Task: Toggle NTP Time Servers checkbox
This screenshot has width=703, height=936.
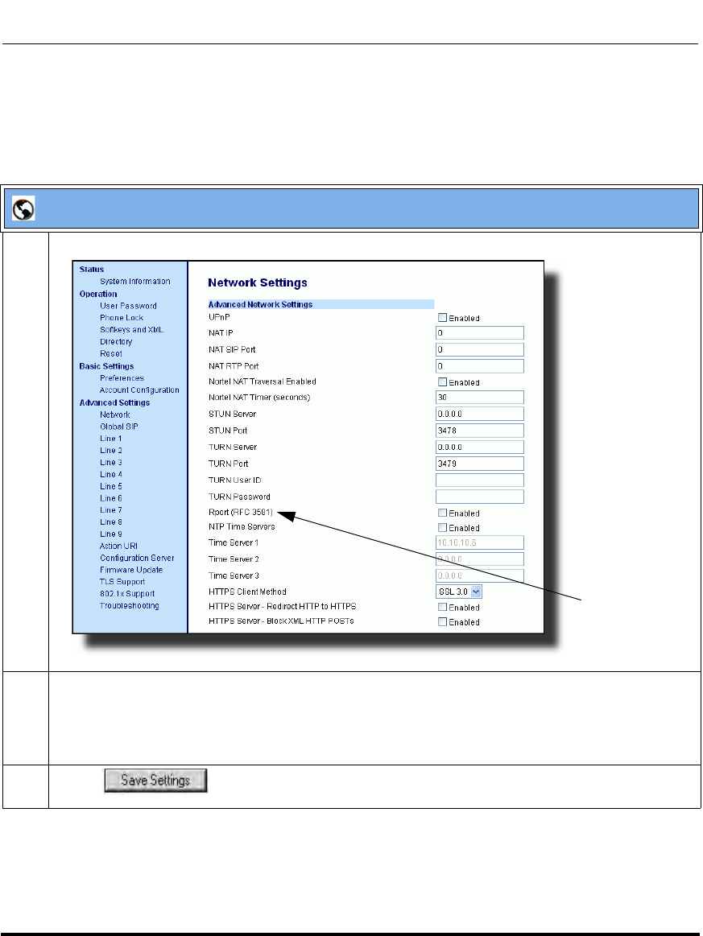Action: coord(443,528)
